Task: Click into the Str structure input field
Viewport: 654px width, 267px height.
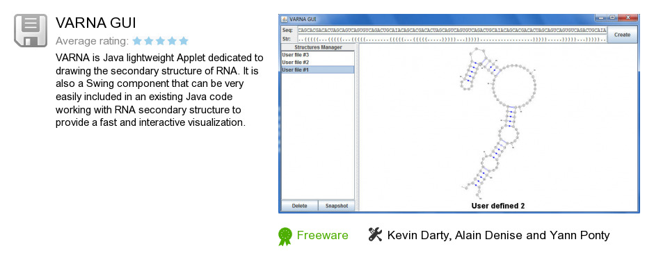Action: pyautogui.click(x=452, y=39)
